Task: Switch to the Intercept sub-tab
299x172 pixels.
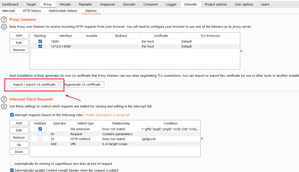Action: pos(8,11)
